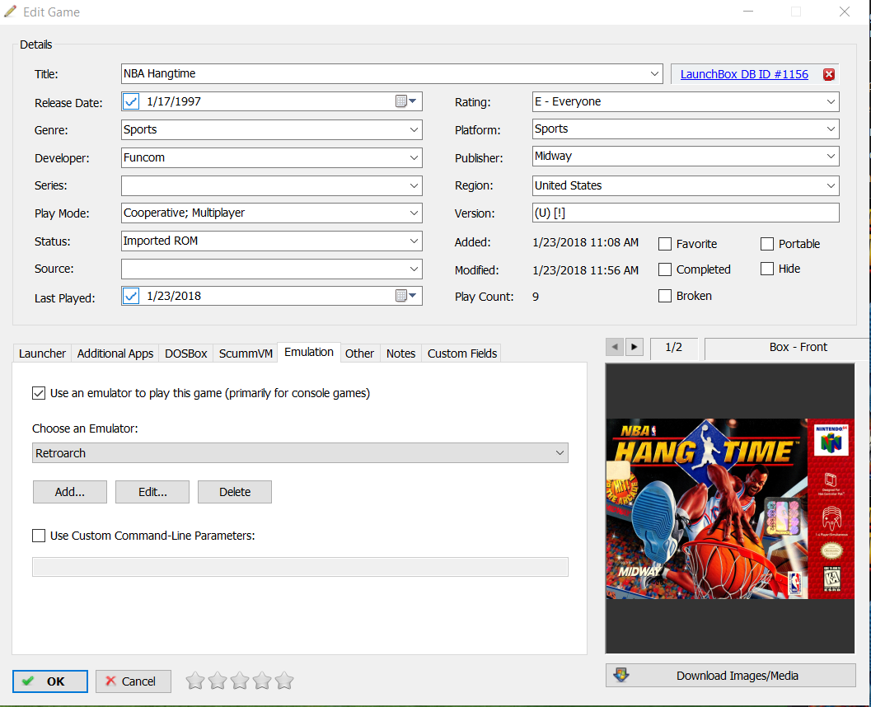
Task: Expand the Publisher dropdown
Action: [831, 156]
